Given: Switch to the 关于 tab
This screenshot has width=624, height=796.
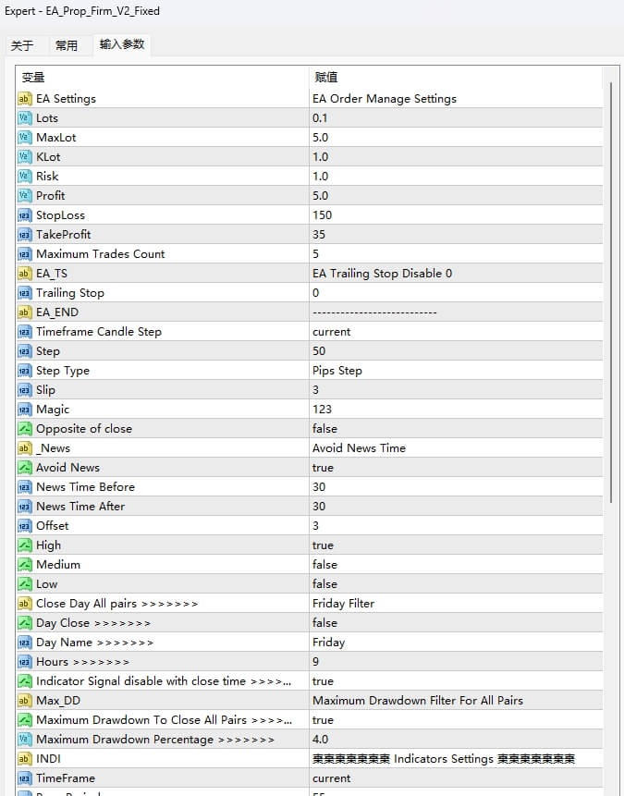Looking at the screenshot, I should click(22, 45).
